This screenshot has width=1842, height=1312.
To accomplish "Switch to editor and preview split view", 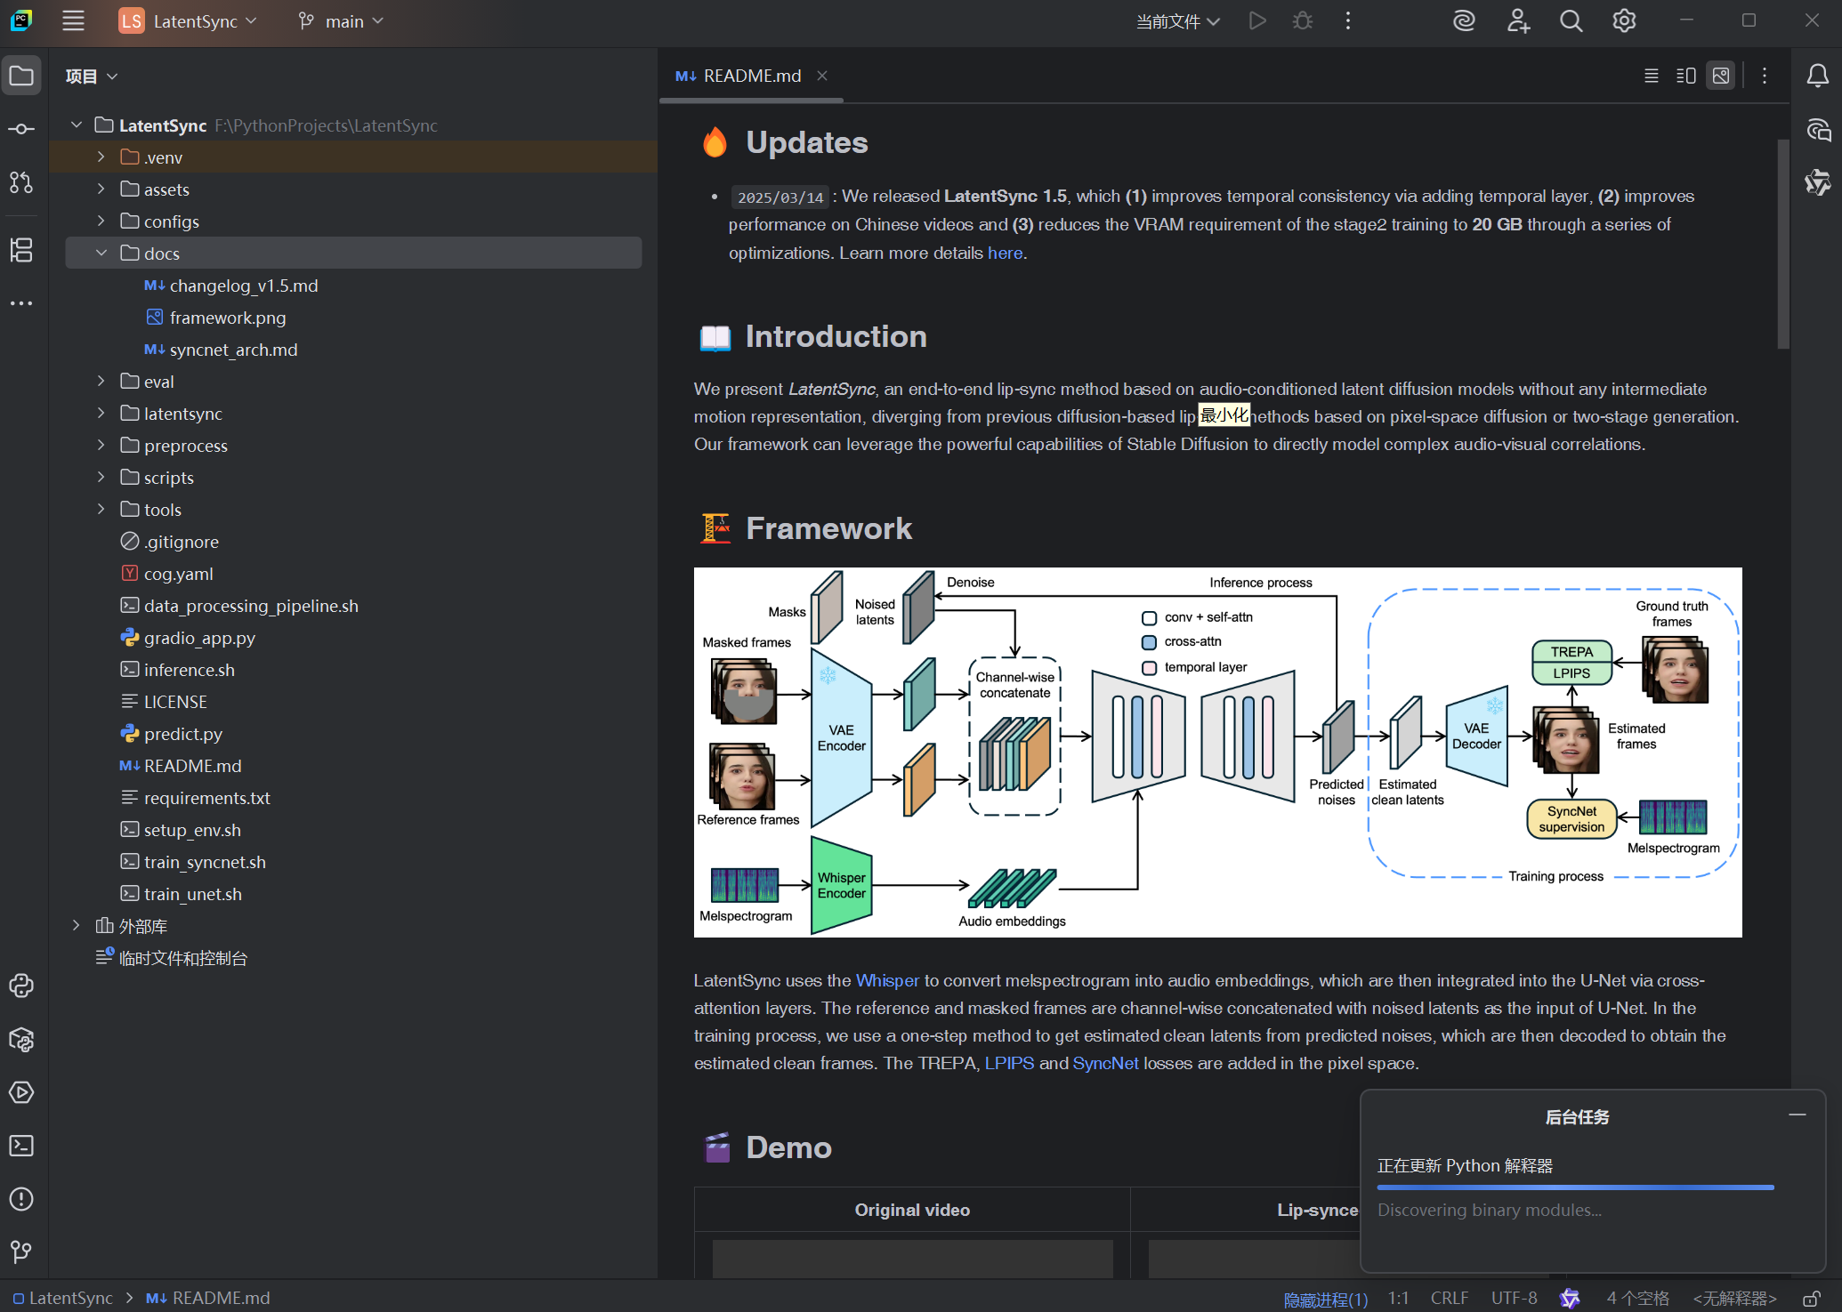I will 1685,76.
